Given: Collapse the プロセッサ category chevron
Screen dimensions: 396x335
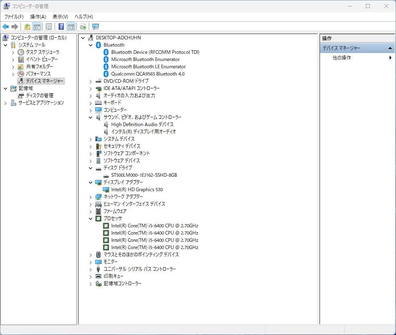Looking at the screenshot, I should click(90, 219).
